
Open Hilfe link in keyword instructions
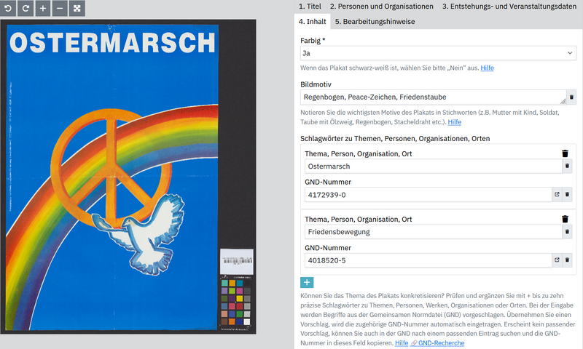402,343
